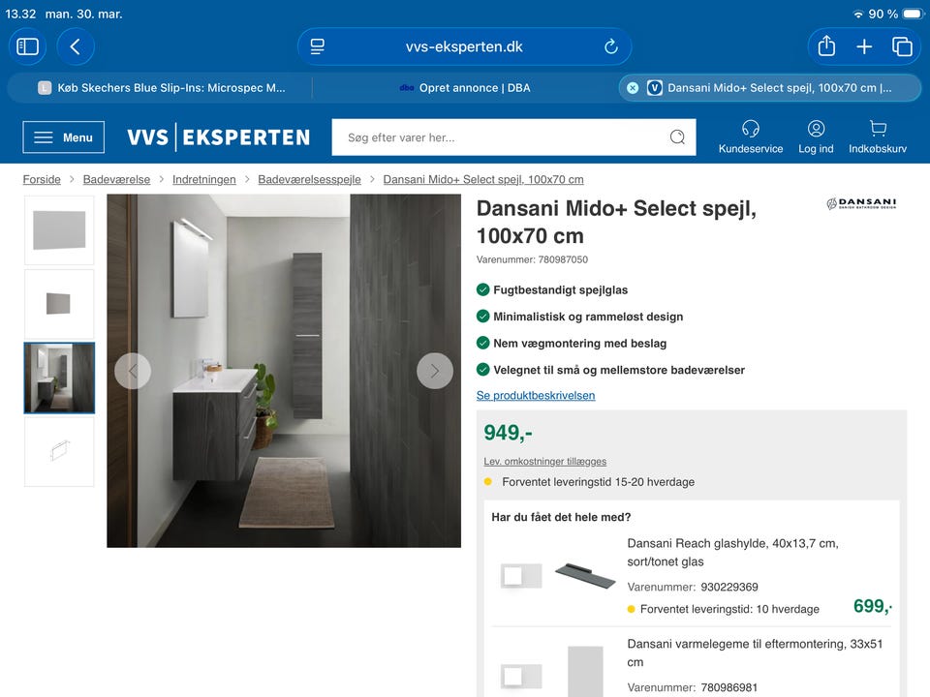
Task: Select Velegnet til små og mellemstore text
Action: click(619, 370)
